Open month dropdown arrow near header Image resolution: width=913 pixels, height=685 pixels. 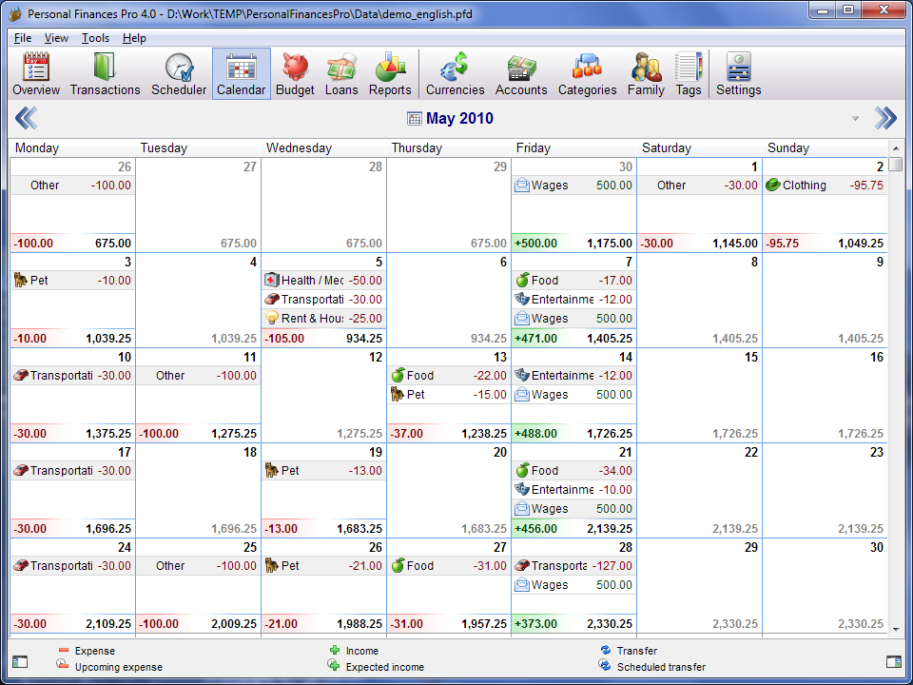pyautogui.click(x=855, y=119)
